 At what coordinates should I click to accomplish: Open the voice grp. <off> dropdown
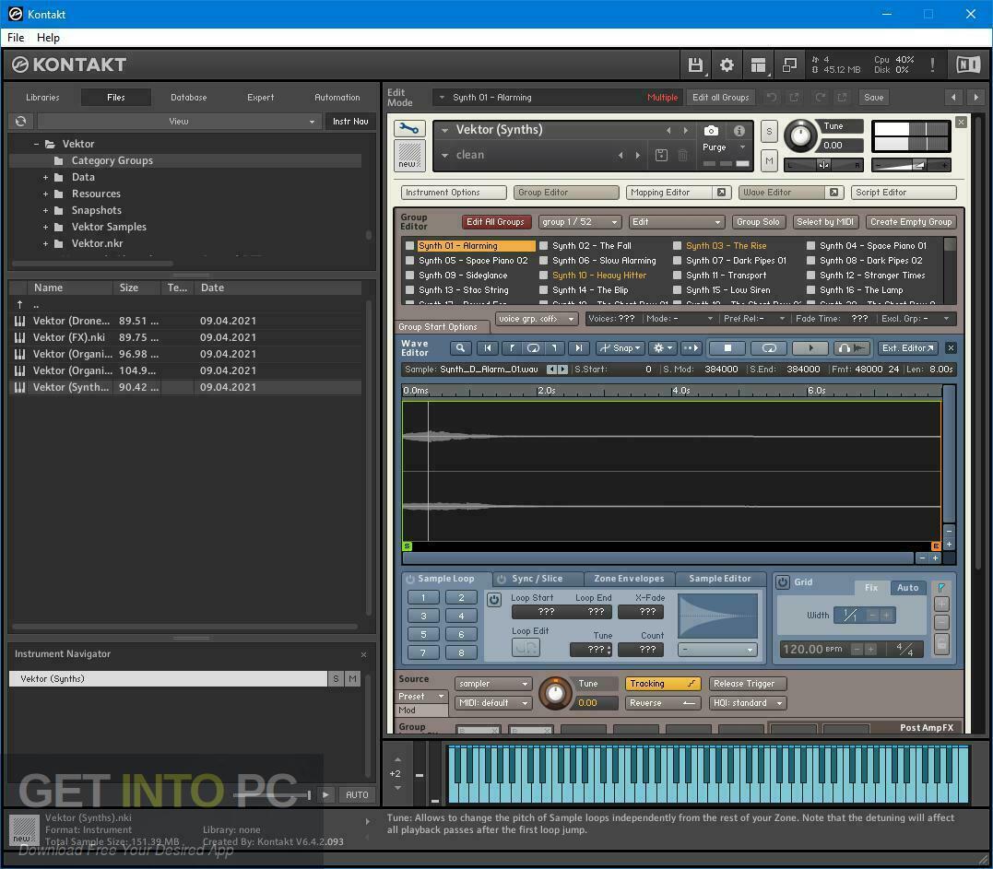click(x=537, y=319)
